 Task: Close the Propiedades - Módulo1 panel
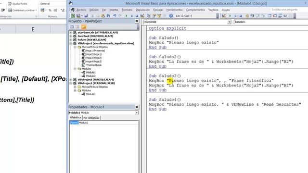point(137,107)
